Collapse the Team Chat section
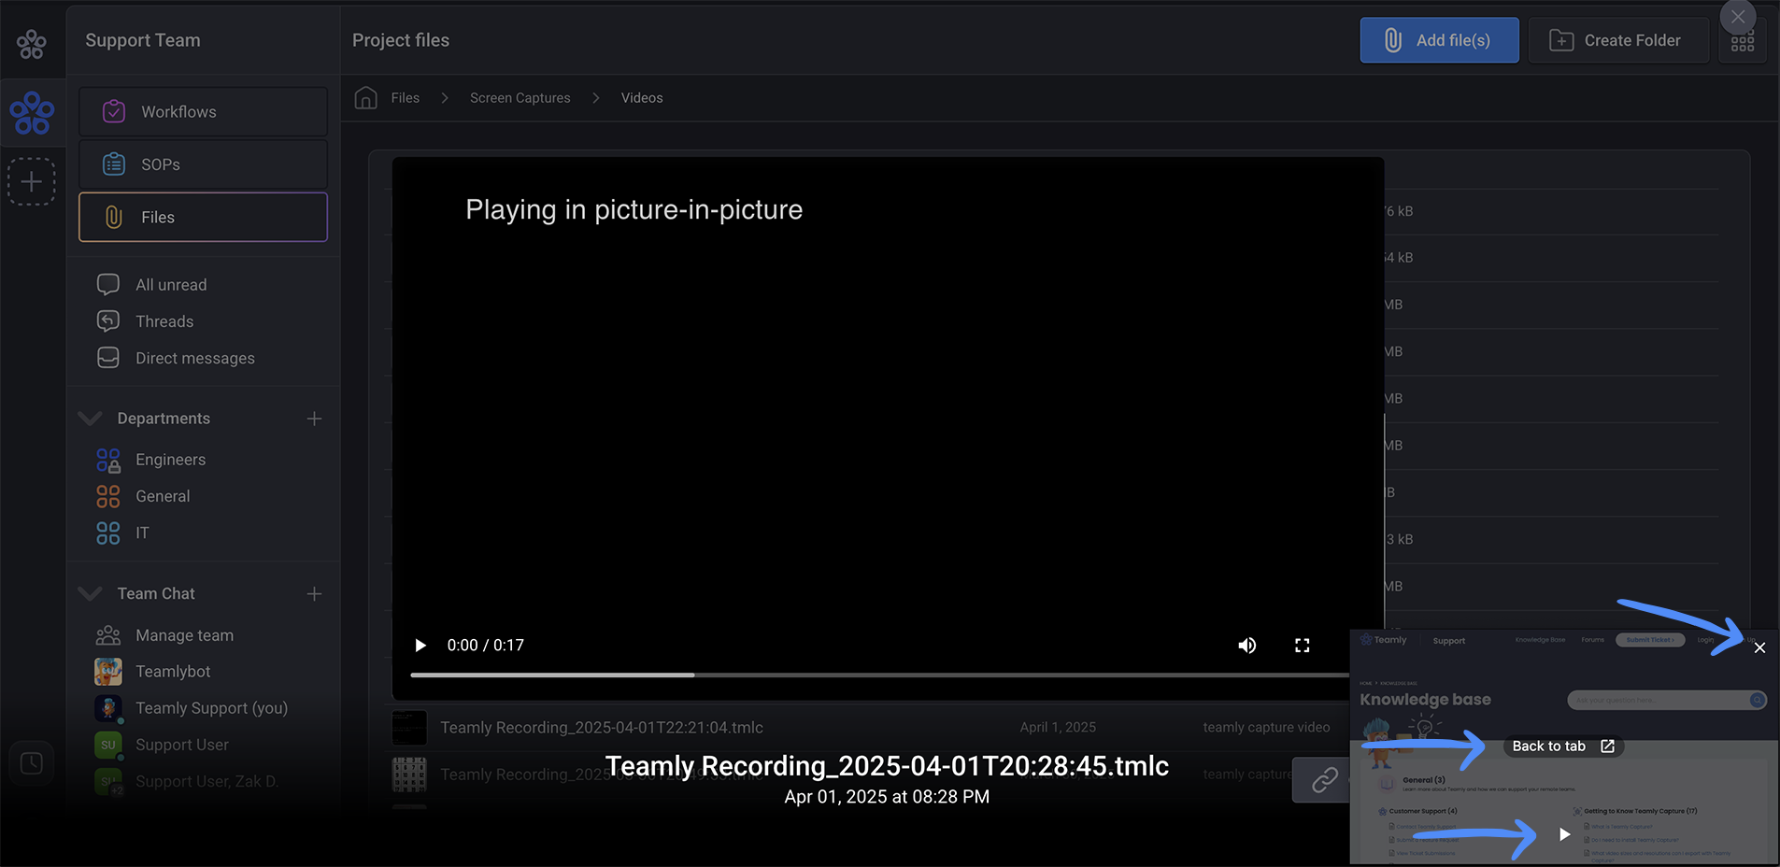Screen dimensions: 1780x867 [x=90, y=594]
